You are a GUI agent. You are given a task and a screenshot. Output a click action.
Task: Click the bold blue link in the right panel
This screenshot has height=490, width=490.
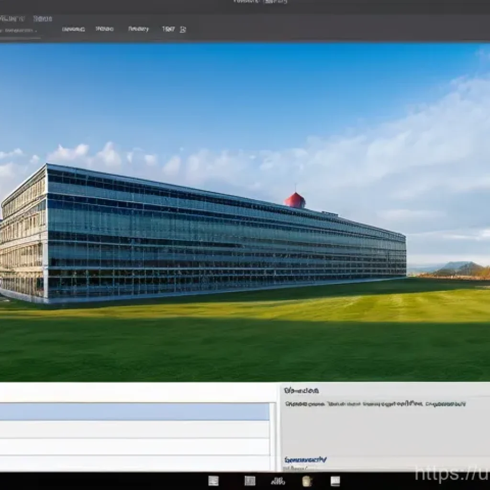click(x=305, y=459)
